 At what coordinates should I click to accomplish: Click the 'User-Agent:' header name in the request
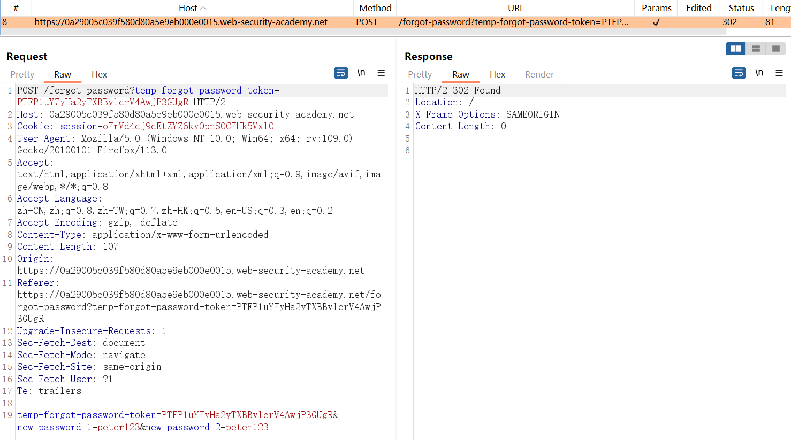(47, 138)
